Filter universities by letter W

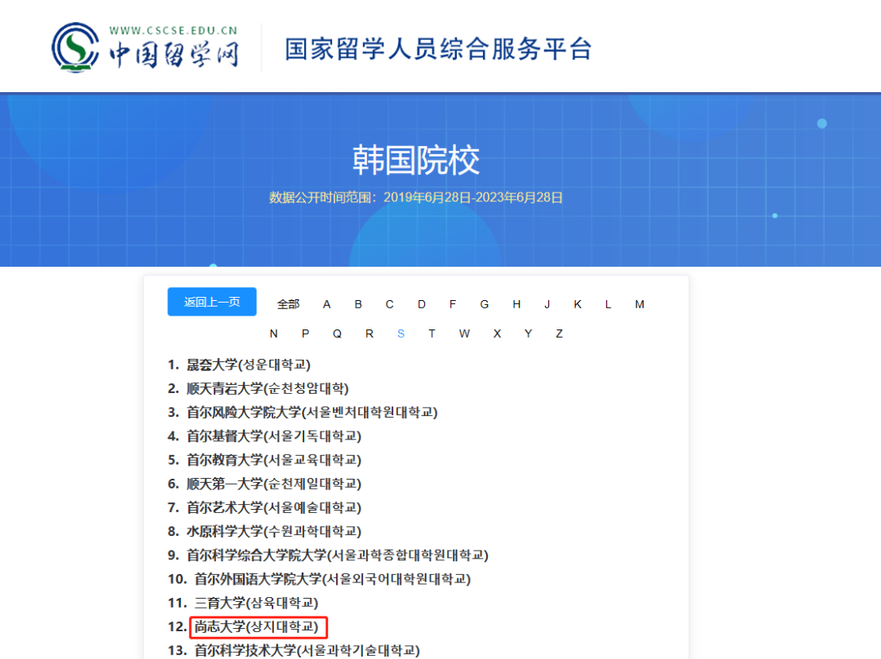click(464, 333)
